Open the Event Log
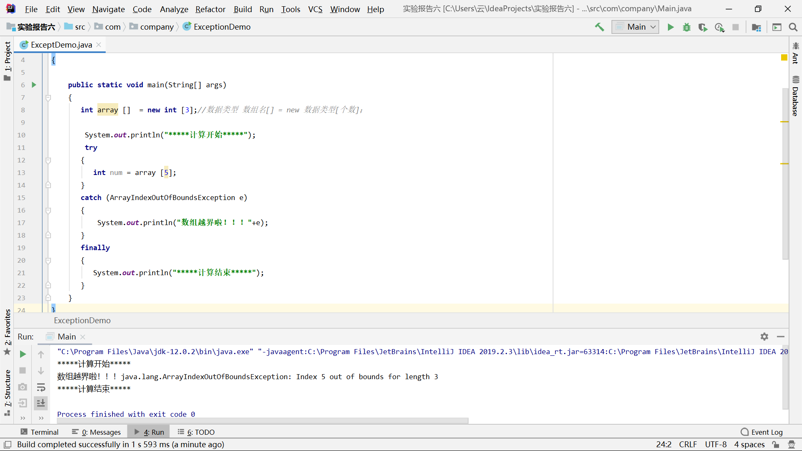The image size is (802, 451). coord(762,432)
